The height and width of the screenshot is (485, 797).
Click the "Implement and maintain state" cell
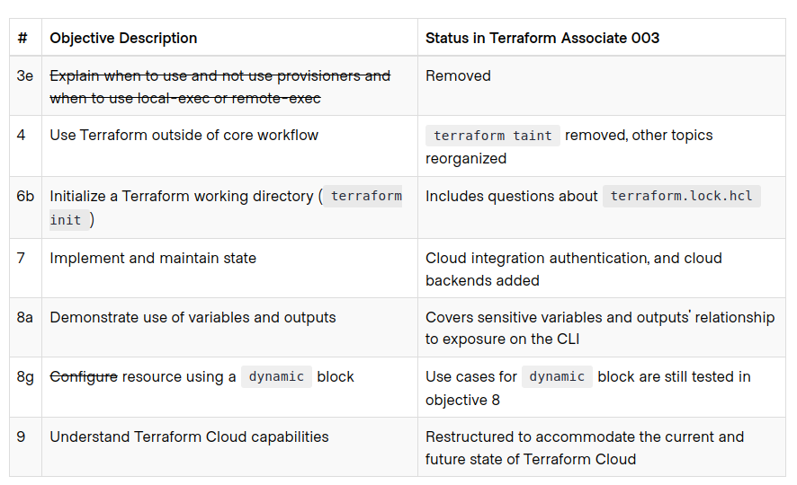click(153, 259)
